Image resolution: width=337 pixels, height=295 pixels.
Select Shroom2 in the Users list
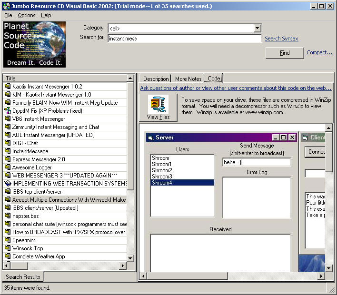point(182,170)
